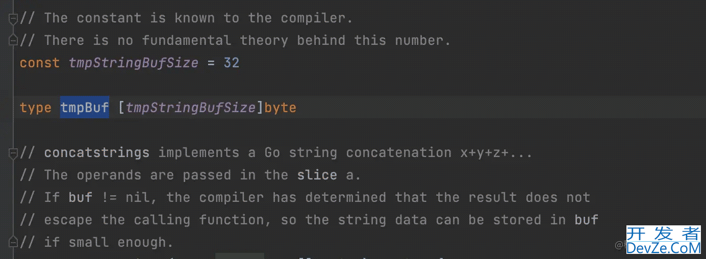Viewport: 706px width, 259px height.
Task: Open the DevZe.CoM watermark link
Action: pyautogui.click(x=664, y=248)
